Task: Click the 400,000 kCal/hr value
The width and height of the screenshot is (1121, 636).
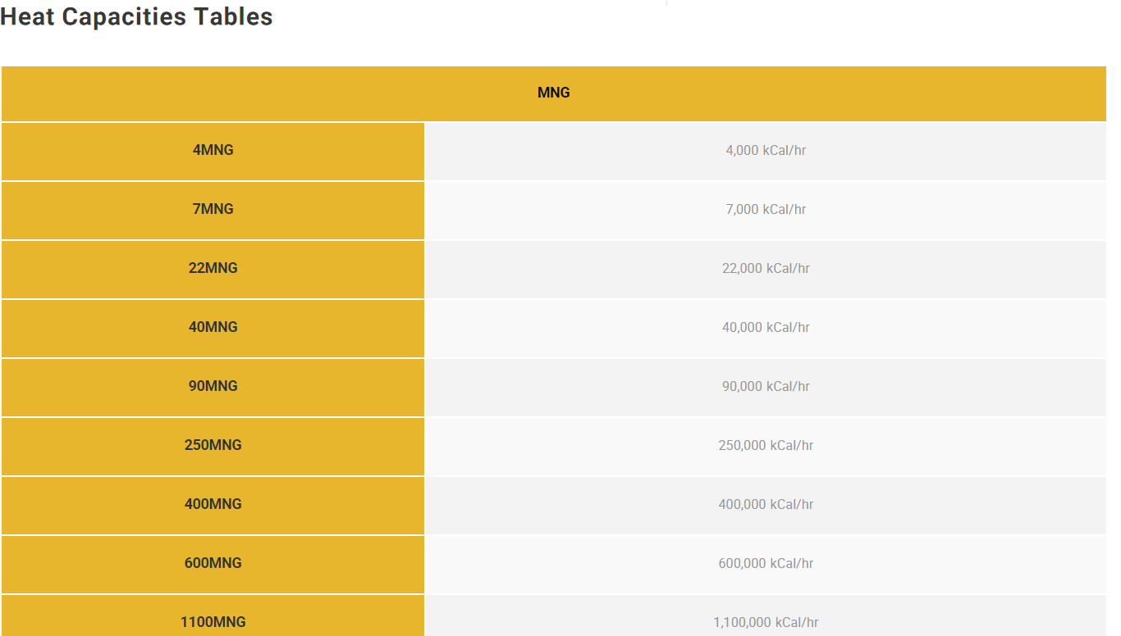Action: click(766, 505)
